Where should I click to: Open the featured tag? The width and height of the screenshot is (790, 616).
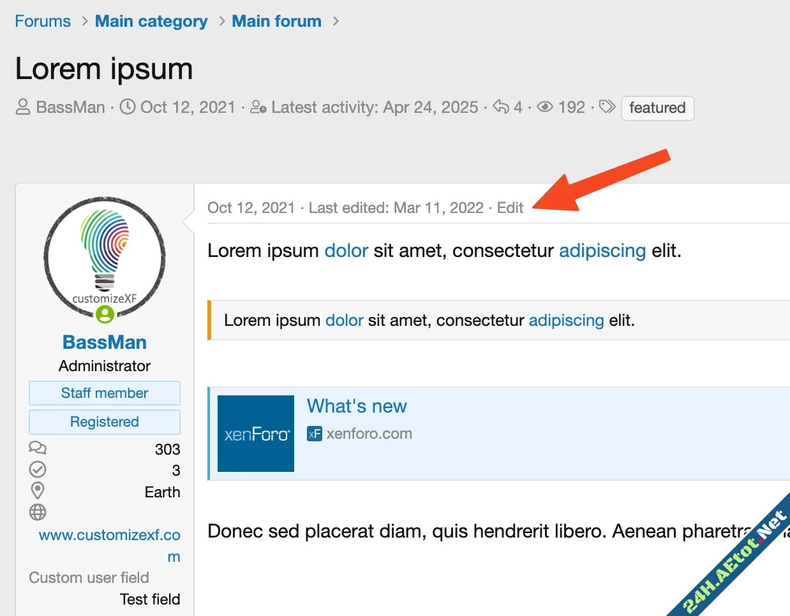tap(657, 108)
